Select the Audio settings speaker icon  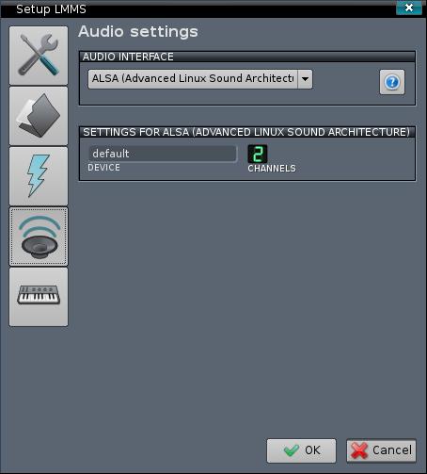pos(39,237)
